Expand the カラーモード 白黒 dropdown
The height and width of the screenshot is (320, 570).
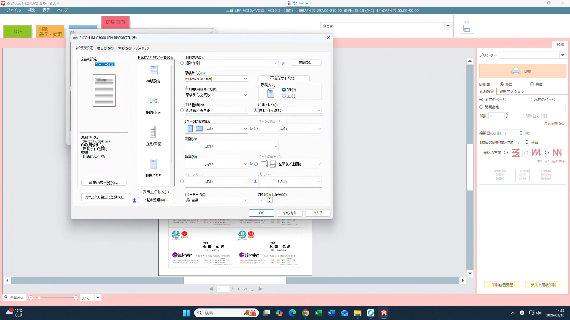pyautogui.click(x=216, y=200)
